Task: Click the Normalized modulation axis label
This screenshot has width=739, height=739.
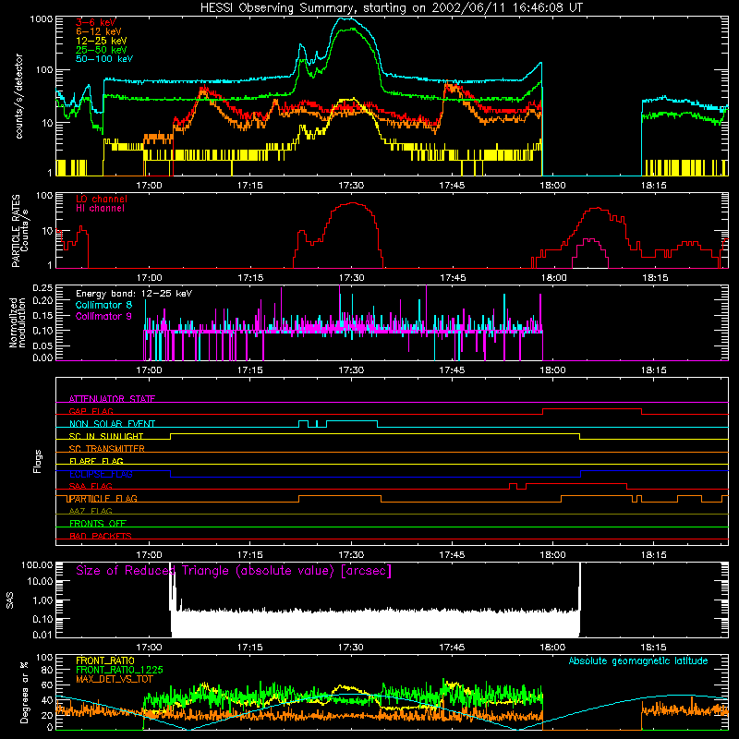Action: [18, 322]
